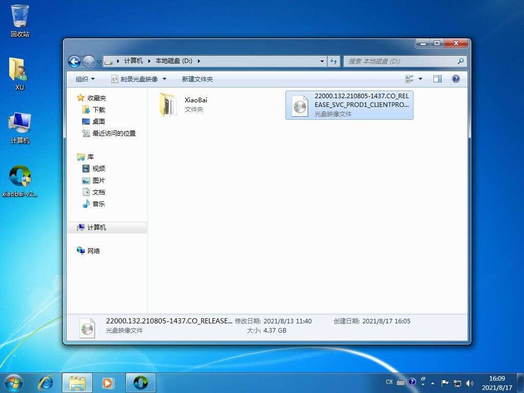Viewport: 524px width, 393px height.
Task: Open 图片 under the Libraries section
Action: click(99, 180)
